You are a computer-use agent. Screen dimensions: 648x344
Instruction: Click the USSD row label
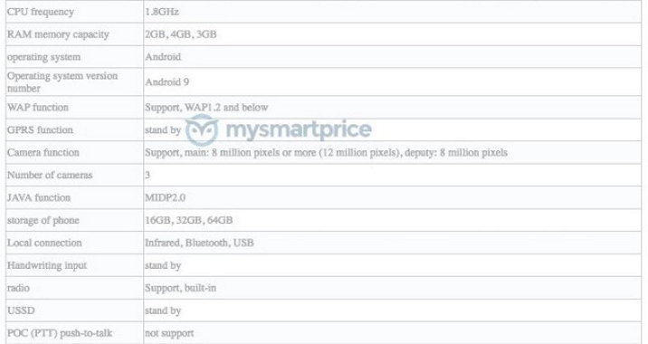pos(21,311)
